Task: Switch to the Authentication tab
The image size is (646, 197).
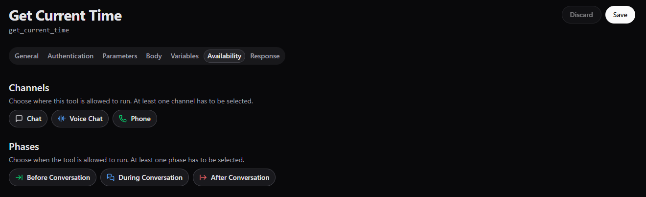Action: [70, 56]
